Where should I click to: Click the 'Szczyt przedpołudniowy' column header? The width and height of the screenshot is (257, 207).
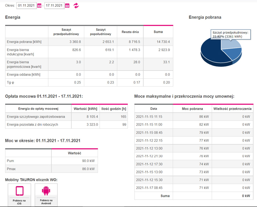point(66,32)
